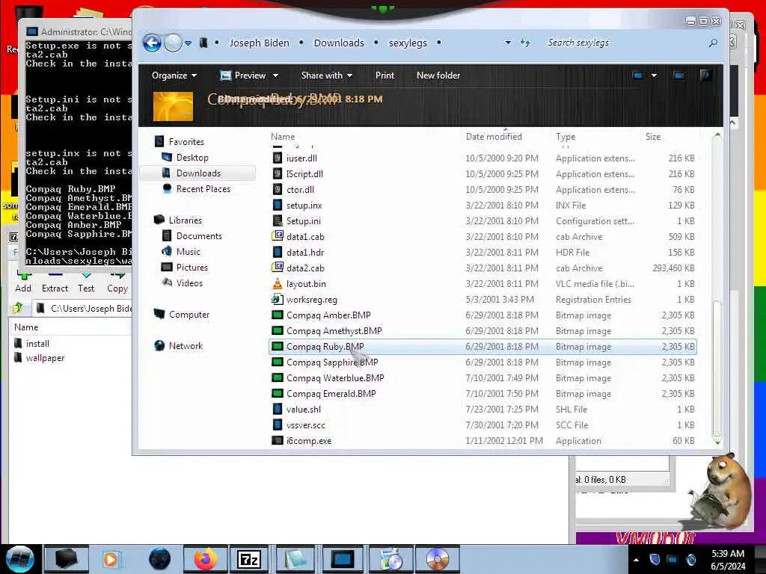This screenshot has height=574, width=766.
Task: Select Compaq Amethyst.BMP image icon
Action: tap(278, 331)
